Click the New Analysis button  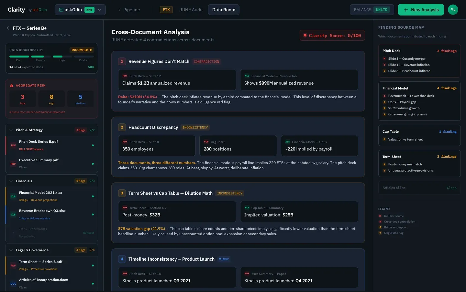421,10
